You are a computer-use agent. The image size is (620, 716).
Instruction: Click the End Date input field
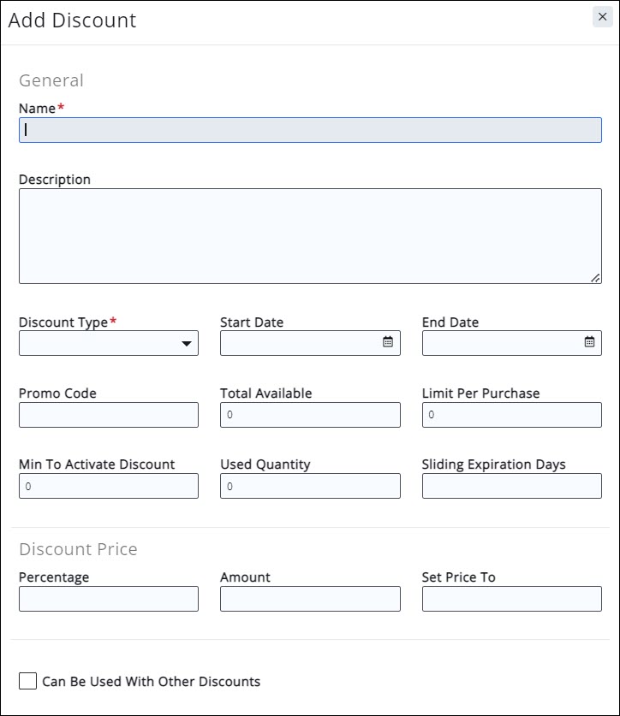pyautogui.click(x=501, y=343)
